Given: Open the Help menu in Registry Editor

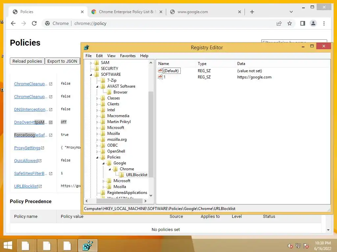Looking at the screenshot, I should click(144, 56).
